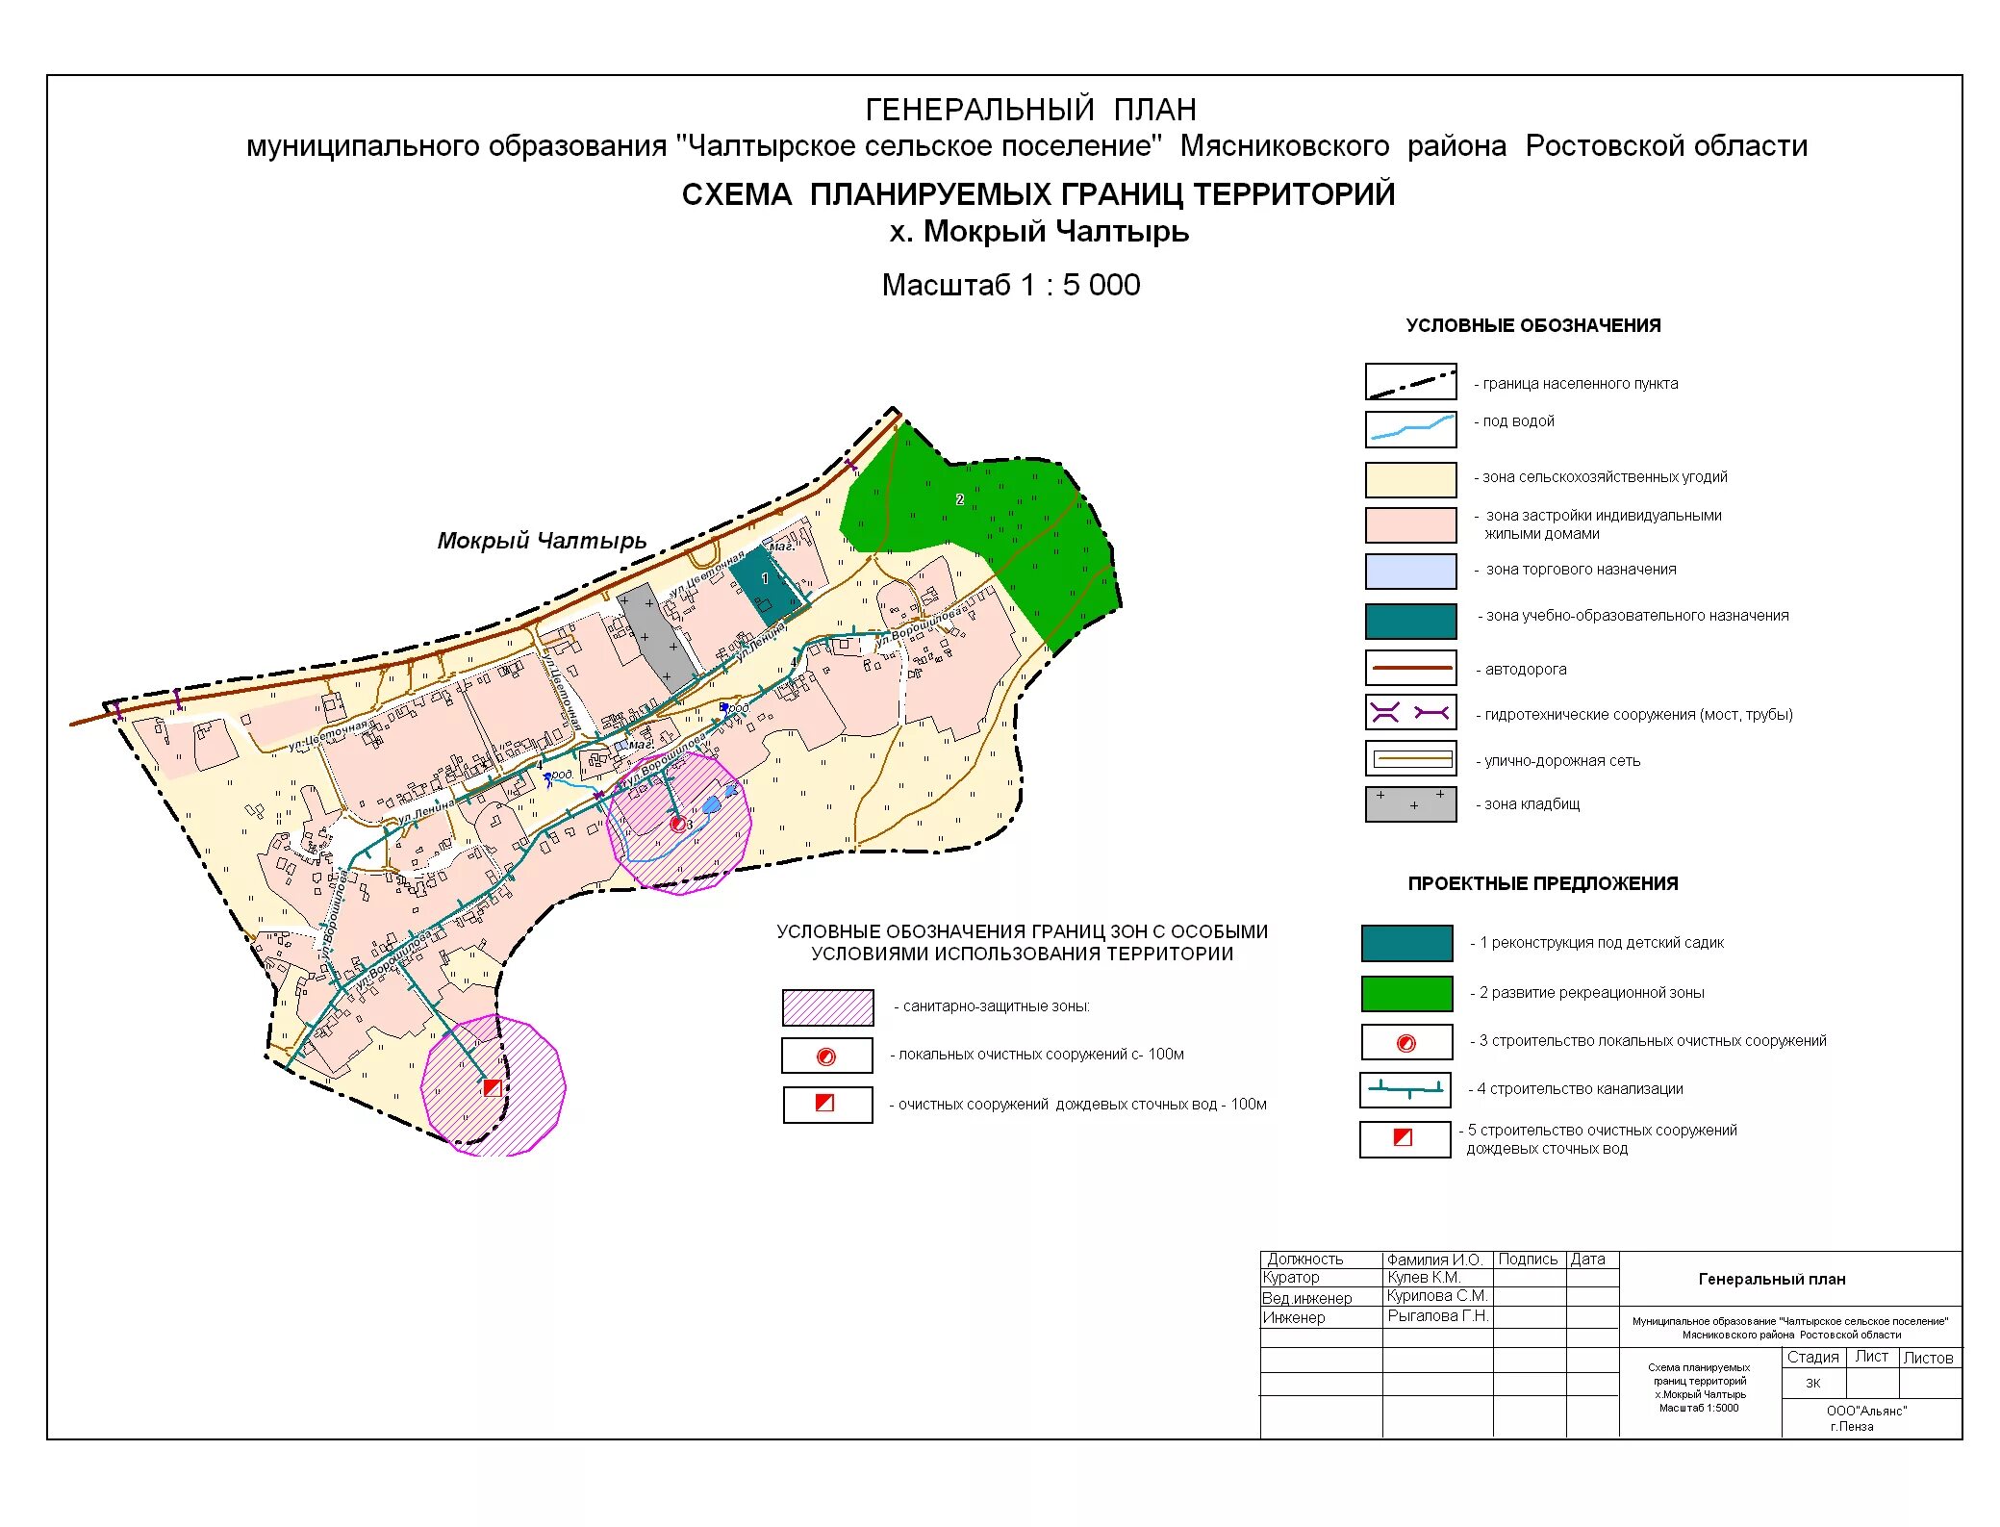Click the 'Подпись' column header
The image size is (2000, 1527).
[1528, 1259]
